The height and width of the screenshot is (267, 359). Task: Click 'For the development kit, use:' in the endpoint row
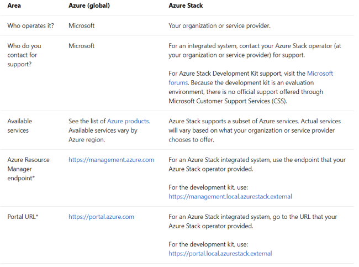(208, 187)
